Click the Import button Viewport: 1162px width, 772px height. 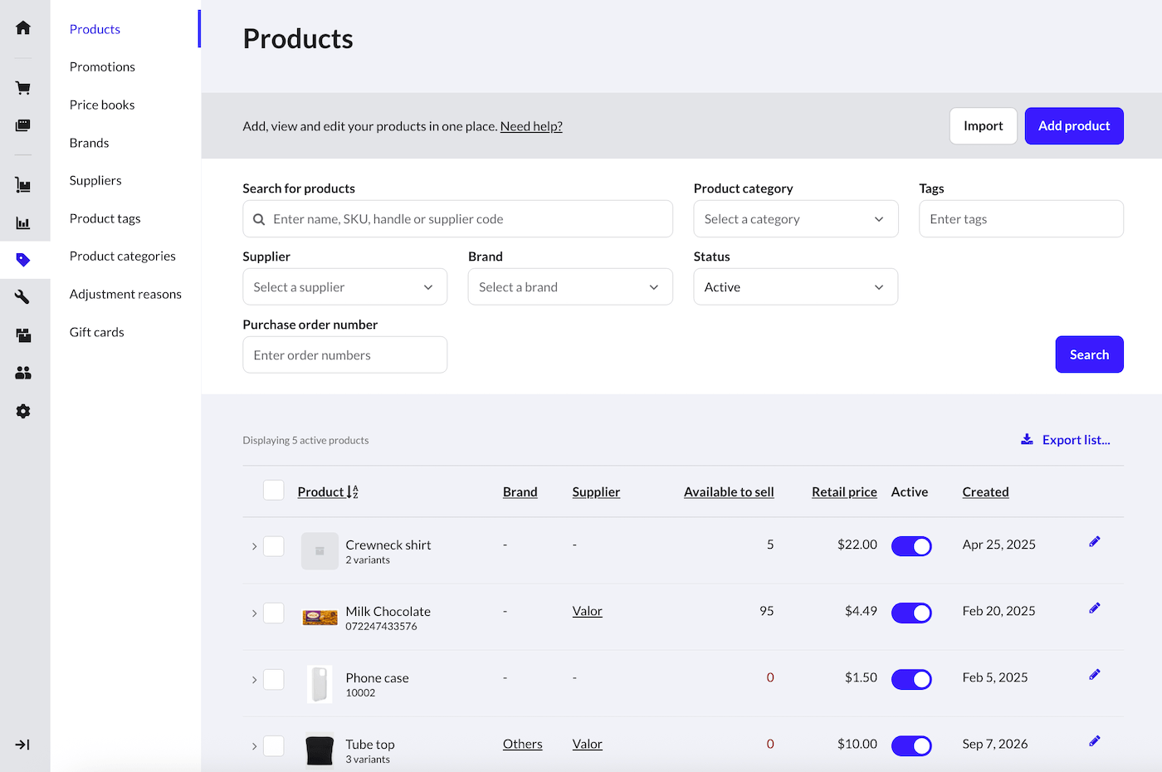(x=984, y=126)
